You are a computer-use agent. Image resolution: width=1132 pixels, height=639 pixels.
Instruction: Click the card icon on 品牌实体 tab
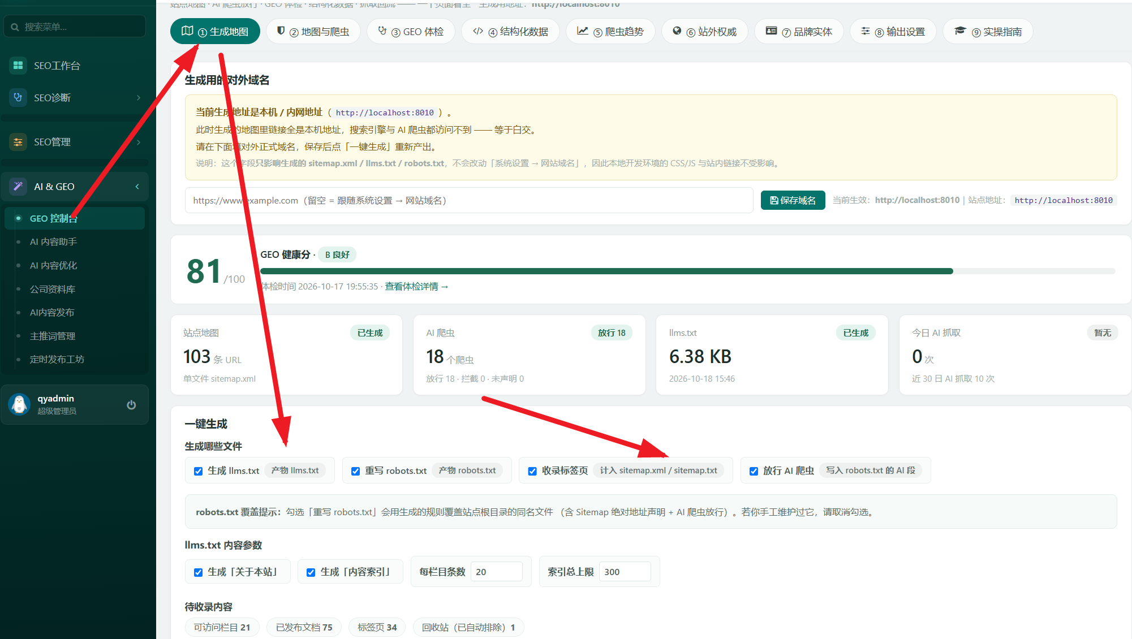771,31
